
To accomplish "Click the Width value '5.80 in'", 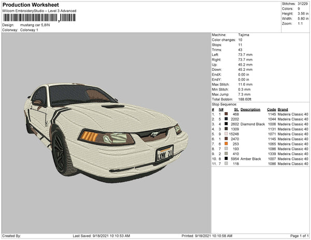I will pyautogui.click(x=303, y=19).
